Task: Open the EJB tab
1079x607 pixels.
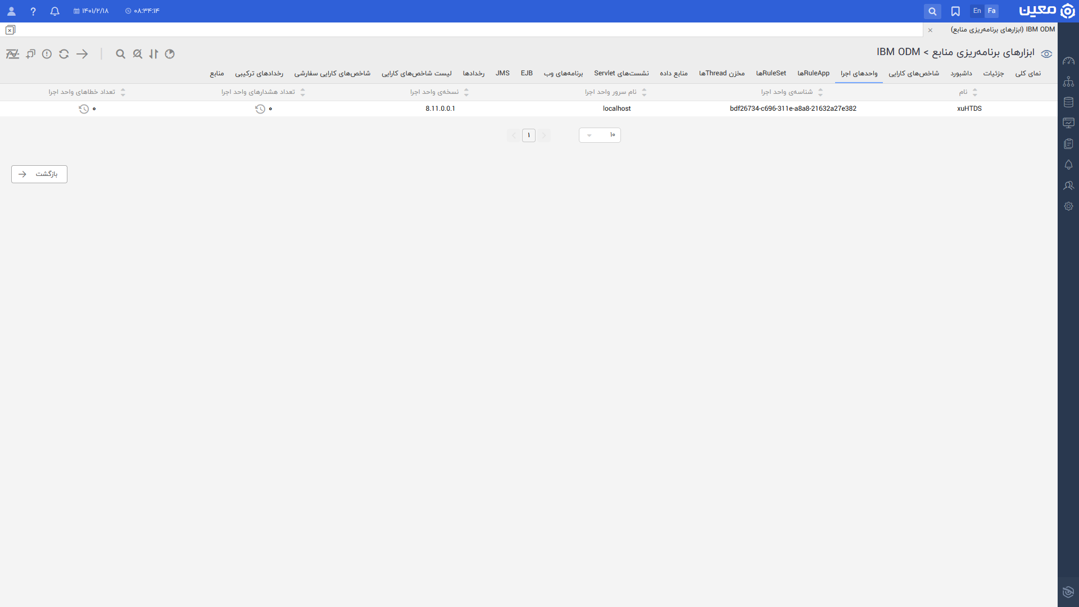Action: click(527, 74)
